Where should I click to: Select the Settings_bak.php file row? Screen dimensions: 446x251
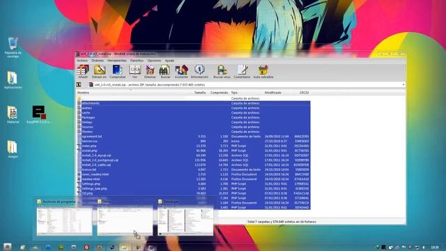(x=194, y=189)
